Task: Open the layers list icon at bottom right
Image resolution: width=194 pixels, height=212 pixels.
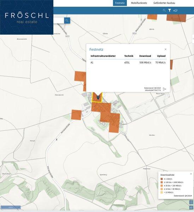Action: click(191, 202)
